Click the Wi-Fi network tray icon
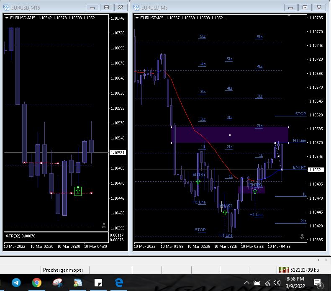331x291 pixels. pos(267,283)
